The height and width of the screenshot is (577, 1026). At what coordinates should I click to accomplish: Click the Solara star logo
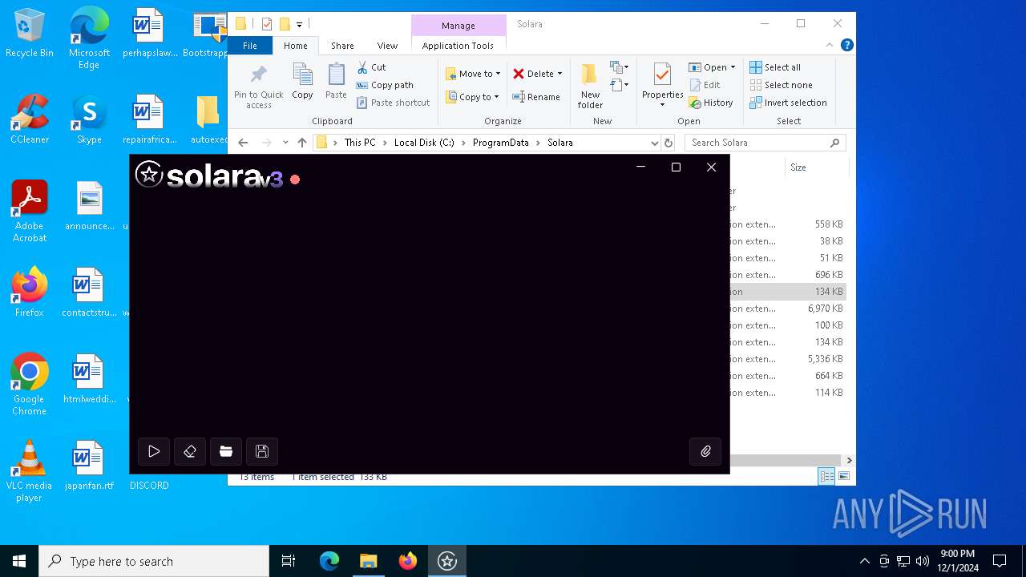click(x=149, y=175)
